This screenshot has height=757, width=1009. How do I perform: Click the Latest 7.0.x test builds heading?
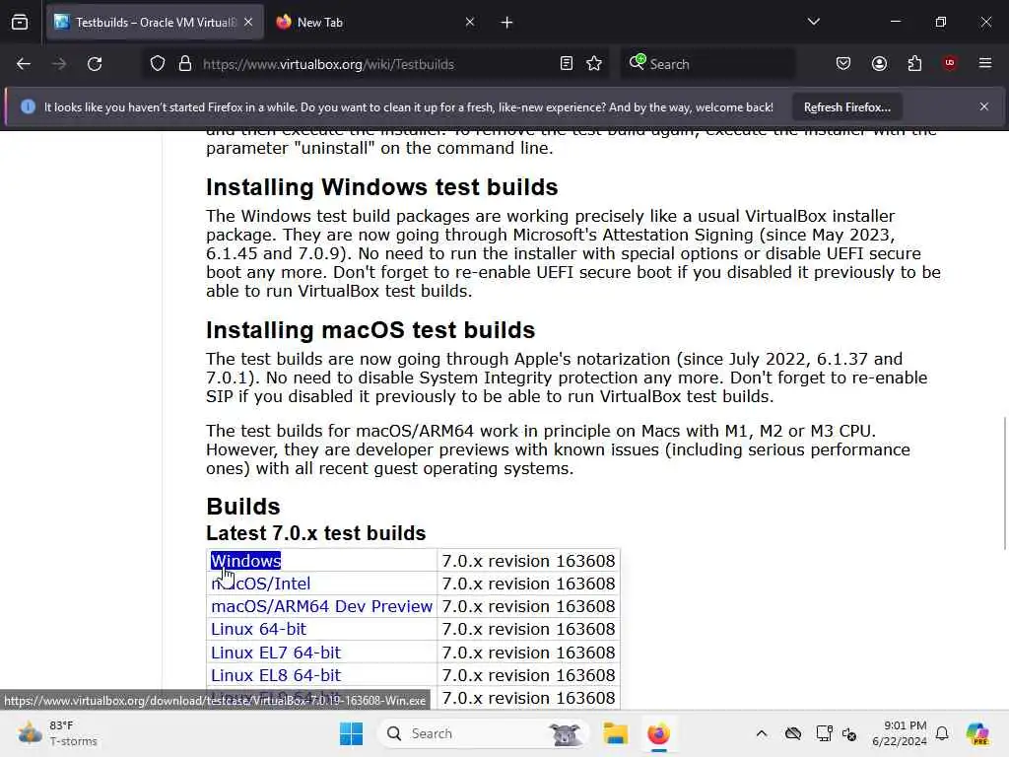[x=316, y=533]
